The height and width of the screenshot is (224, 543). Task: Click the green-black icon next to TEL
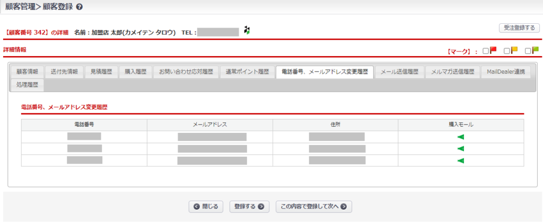tap(246, 31)
